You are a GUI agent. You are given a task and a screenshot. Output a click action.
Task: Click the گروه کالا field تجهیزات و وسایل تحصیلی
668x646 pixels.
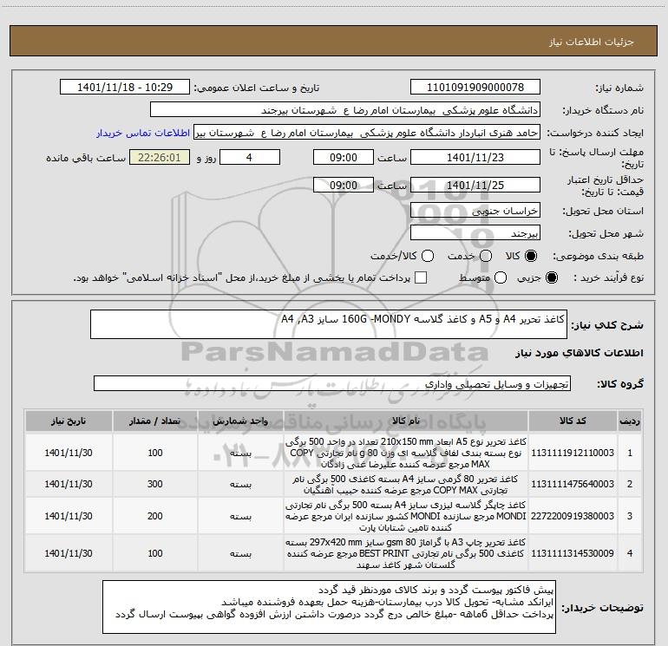coord(332,383)
